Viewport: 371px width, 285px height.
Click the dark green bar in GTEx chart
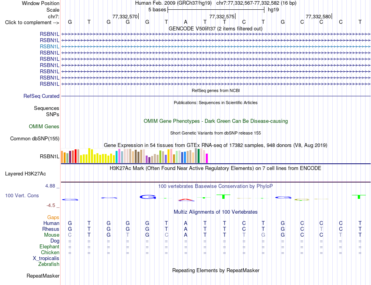click(x=199, y=156)
